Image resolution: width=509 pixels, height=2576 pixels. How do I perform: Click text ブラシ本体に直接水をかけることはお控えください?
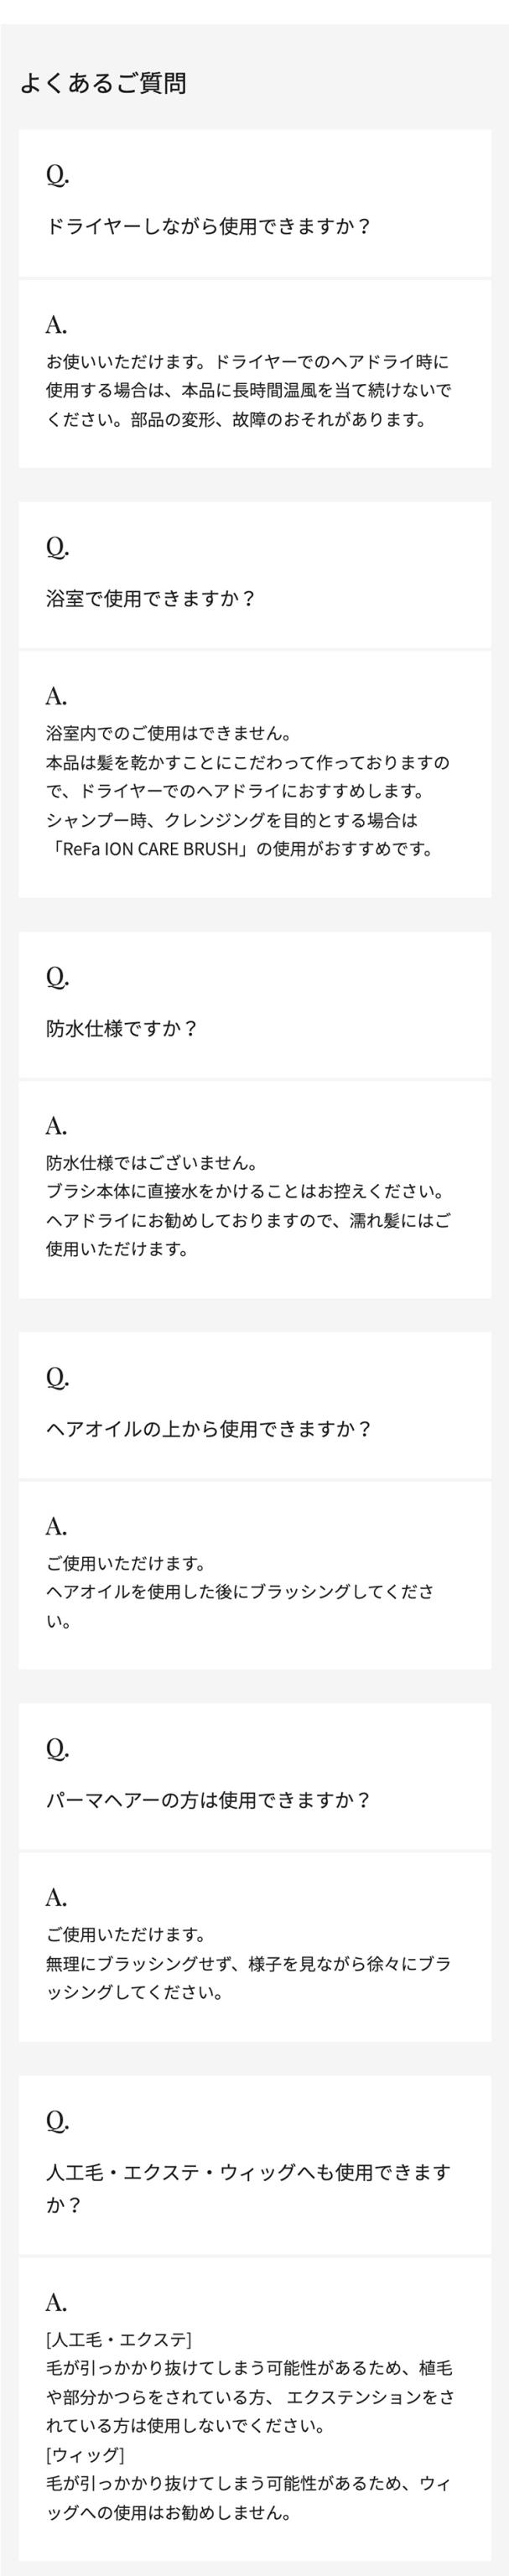pos(245,1192)
